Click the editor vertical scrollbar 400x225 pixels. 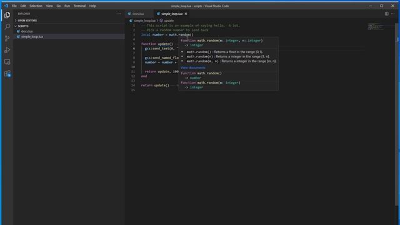pos(397,115)
